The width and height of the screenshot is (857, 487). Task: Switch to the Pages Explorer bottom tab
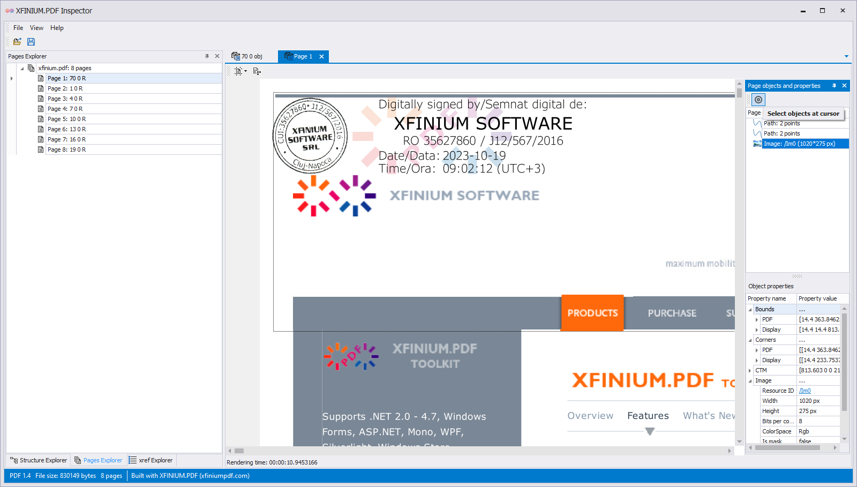tap(99, 460)
